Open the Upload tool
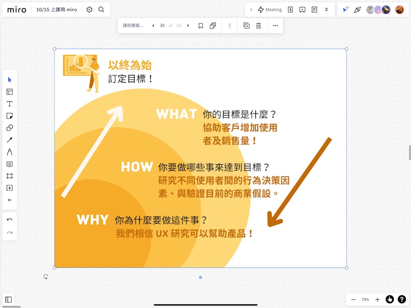The image size is (411, 308). click(9, 188)
